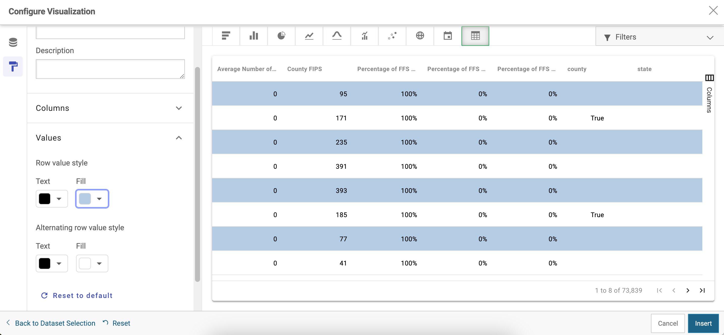Click into the Description text area

pos(110,69)
